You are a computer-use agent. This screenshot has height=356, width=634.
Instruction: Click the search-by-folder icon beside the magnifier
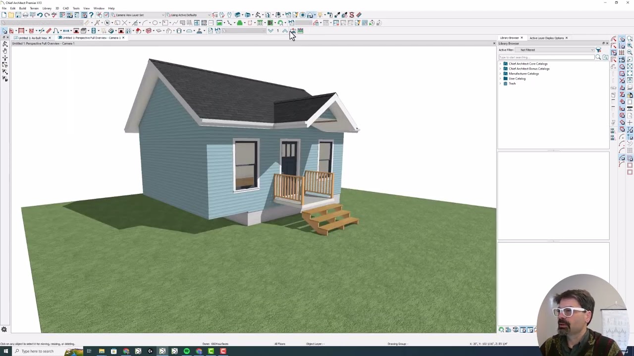coord(605,57)
